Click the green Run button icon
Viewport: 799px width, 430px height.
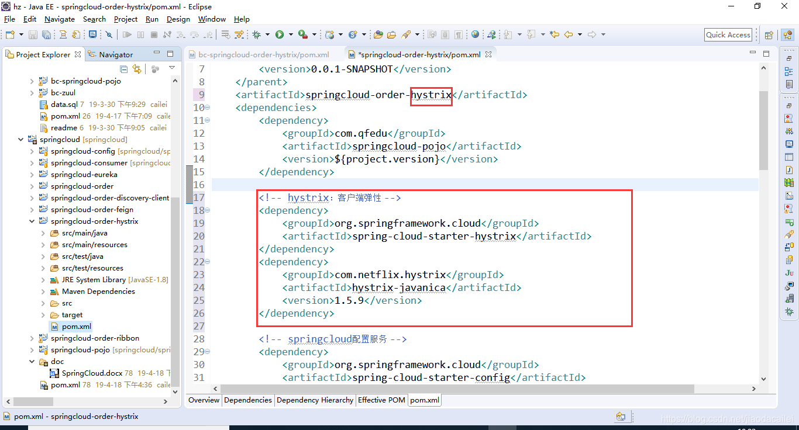pos(280,34)
